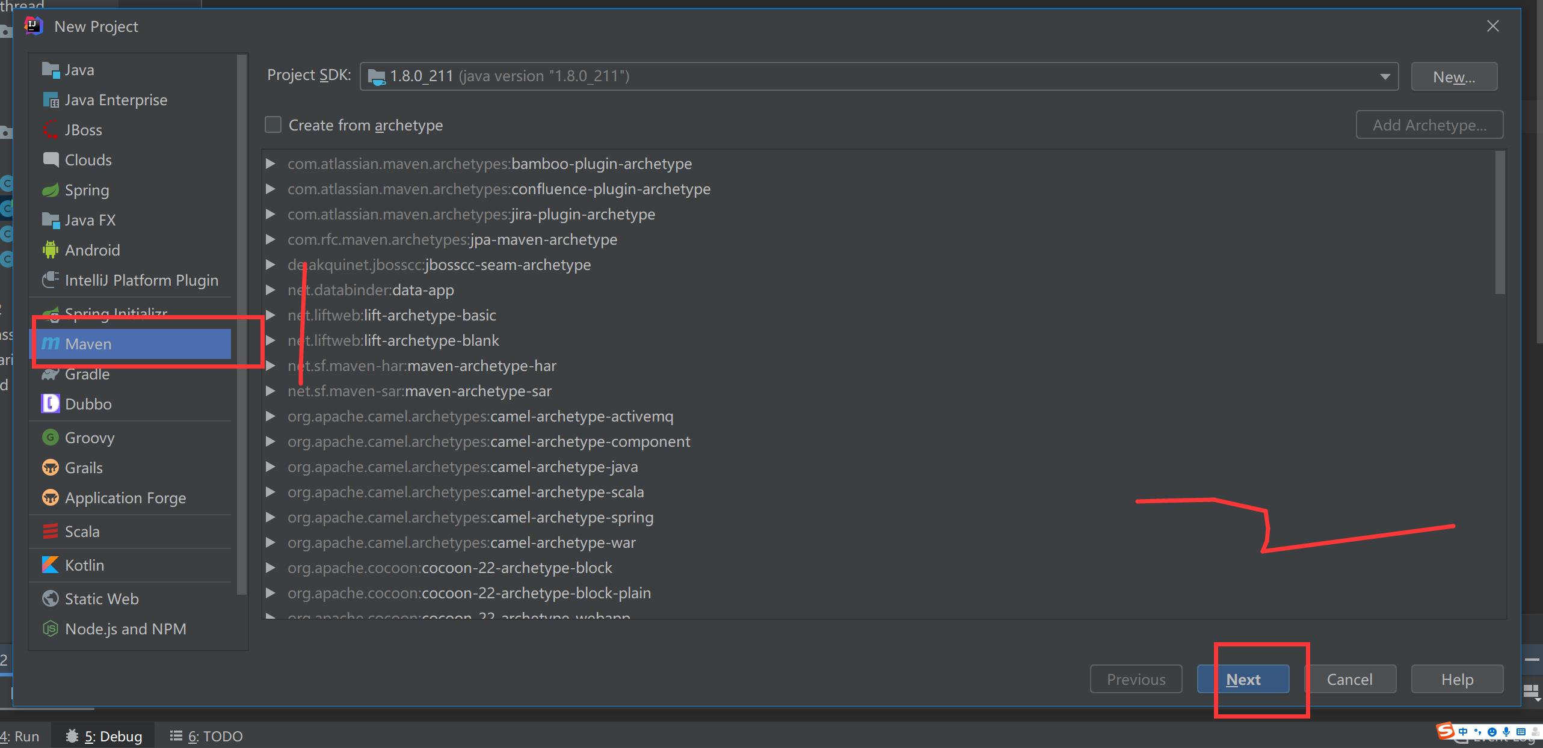Open the 6: TODO tab
This screenshot has width=1543, height=748.
pos(206,736)
